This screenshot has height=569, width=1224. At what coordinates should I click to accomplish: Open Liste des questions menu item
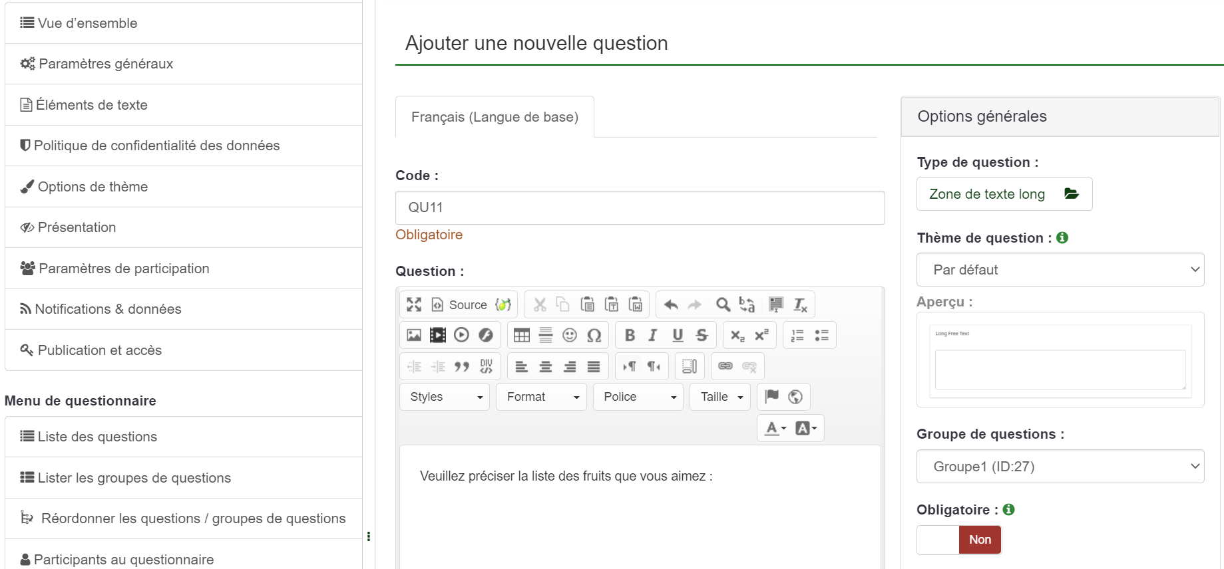(x=97, y=437)
